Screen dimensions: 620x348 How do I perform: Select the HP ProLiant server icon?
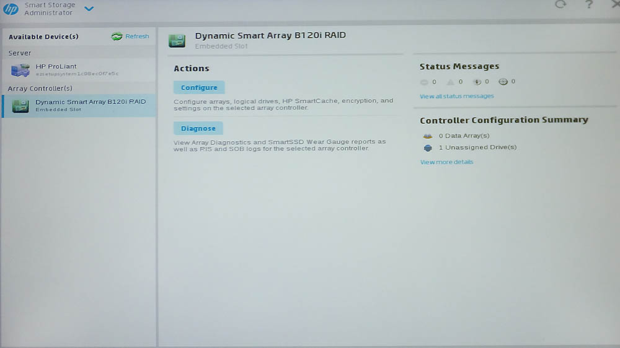(x=20, y=70)
